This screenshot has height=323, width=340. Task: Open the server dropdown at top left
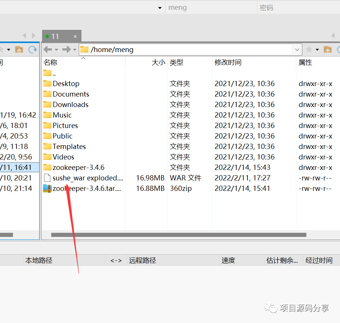click(x=160, y=7)
